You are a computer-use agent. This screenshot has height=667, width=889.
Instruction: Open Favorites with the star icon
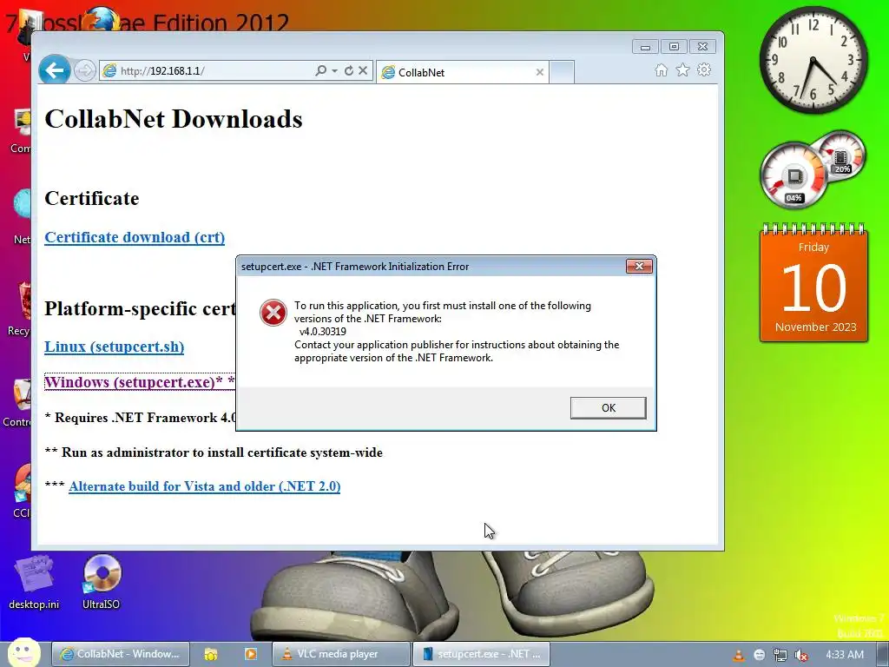click(x=682, y=69)
